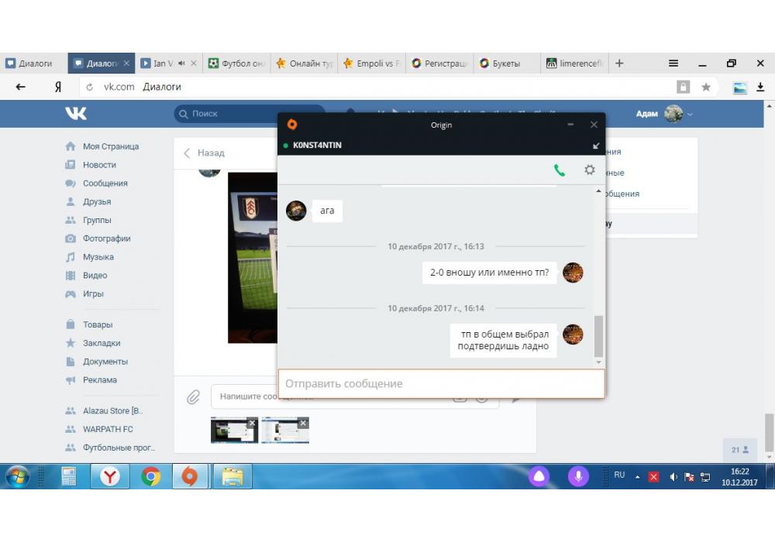The height and width of the screenshot is (542, 775).
Task: Open Сообщения in the VK sidebar
Action: [x=105, y=184]
